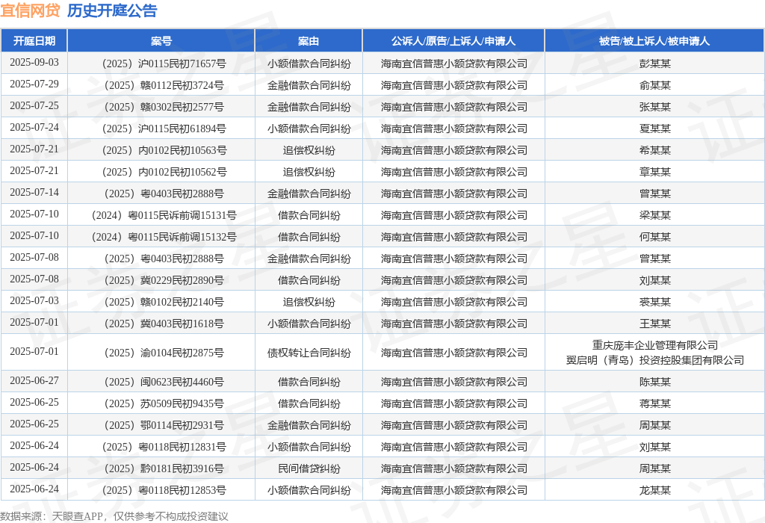765x523 pixels.
Task: Click the date 2025-07-25
Action: [34, 105]
